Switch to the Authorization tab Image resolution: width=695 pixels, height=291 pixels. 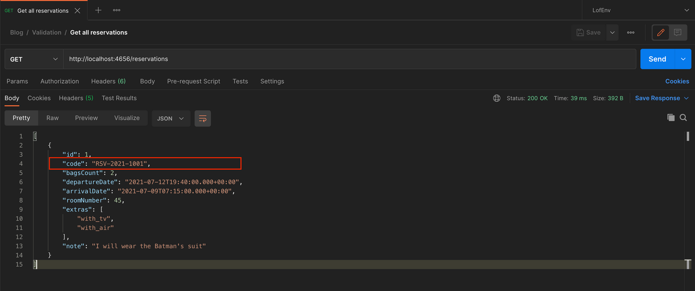pyautogui.click(x=60, y=81)
